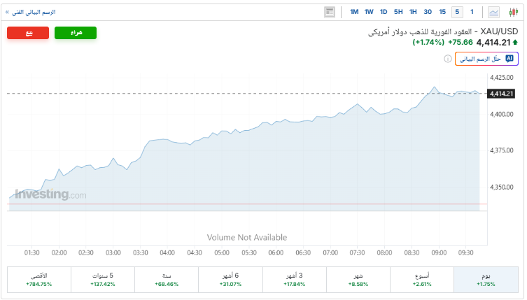Switch to the شهر (month) range tab

coord(357,280)
